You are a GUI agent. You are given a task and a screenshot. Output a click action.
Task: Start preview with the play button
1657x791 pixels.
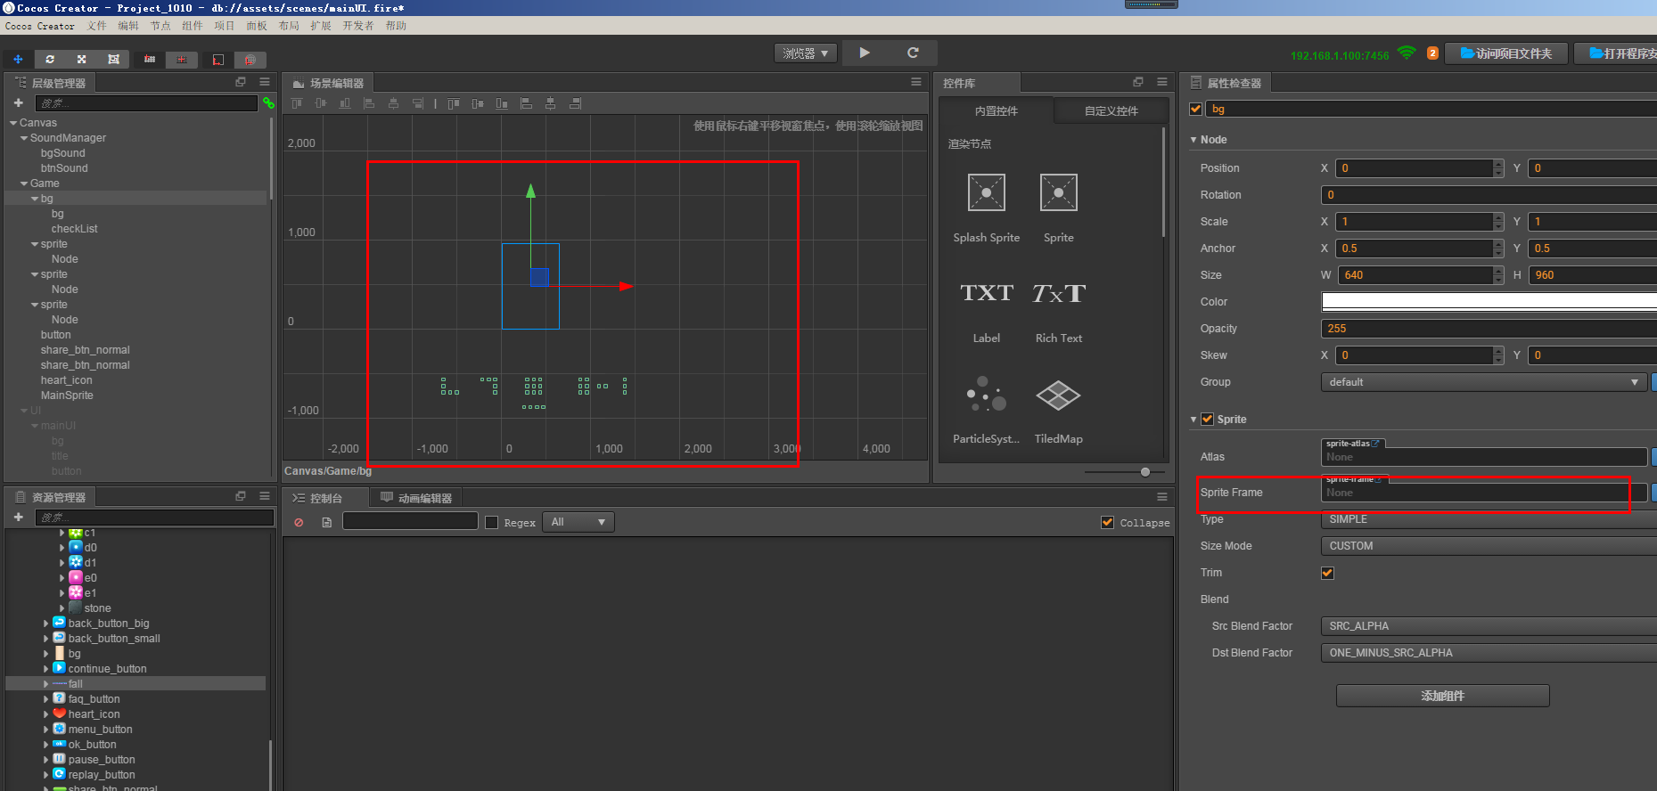(x=865, y=53)
